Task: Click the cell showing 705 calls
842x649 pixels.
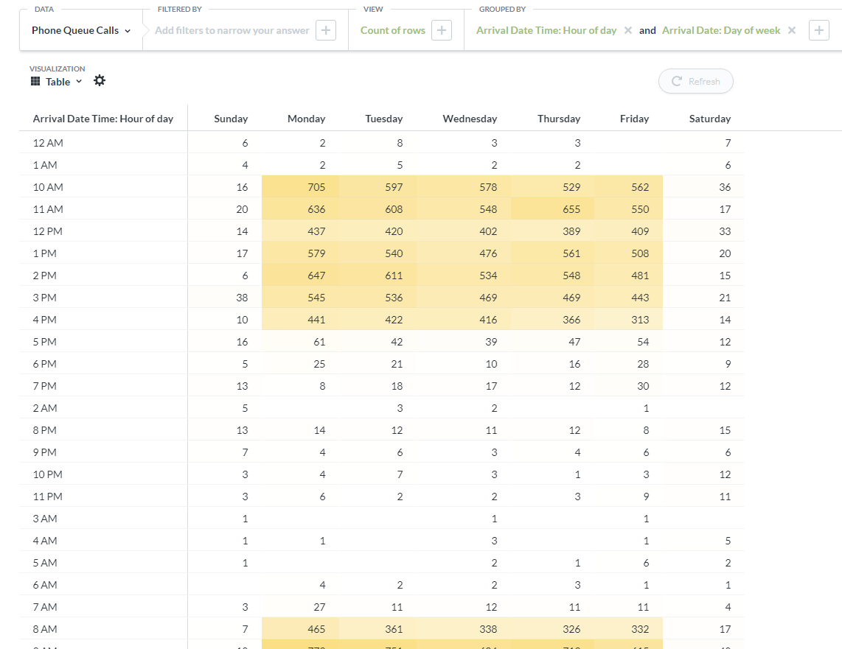Action: click(x=316, y=187)
